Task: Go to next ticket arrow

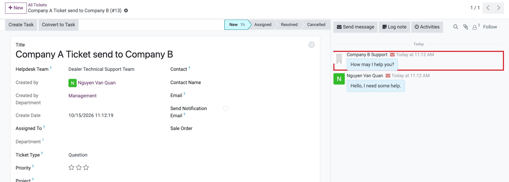Action: tap(498, 8)
